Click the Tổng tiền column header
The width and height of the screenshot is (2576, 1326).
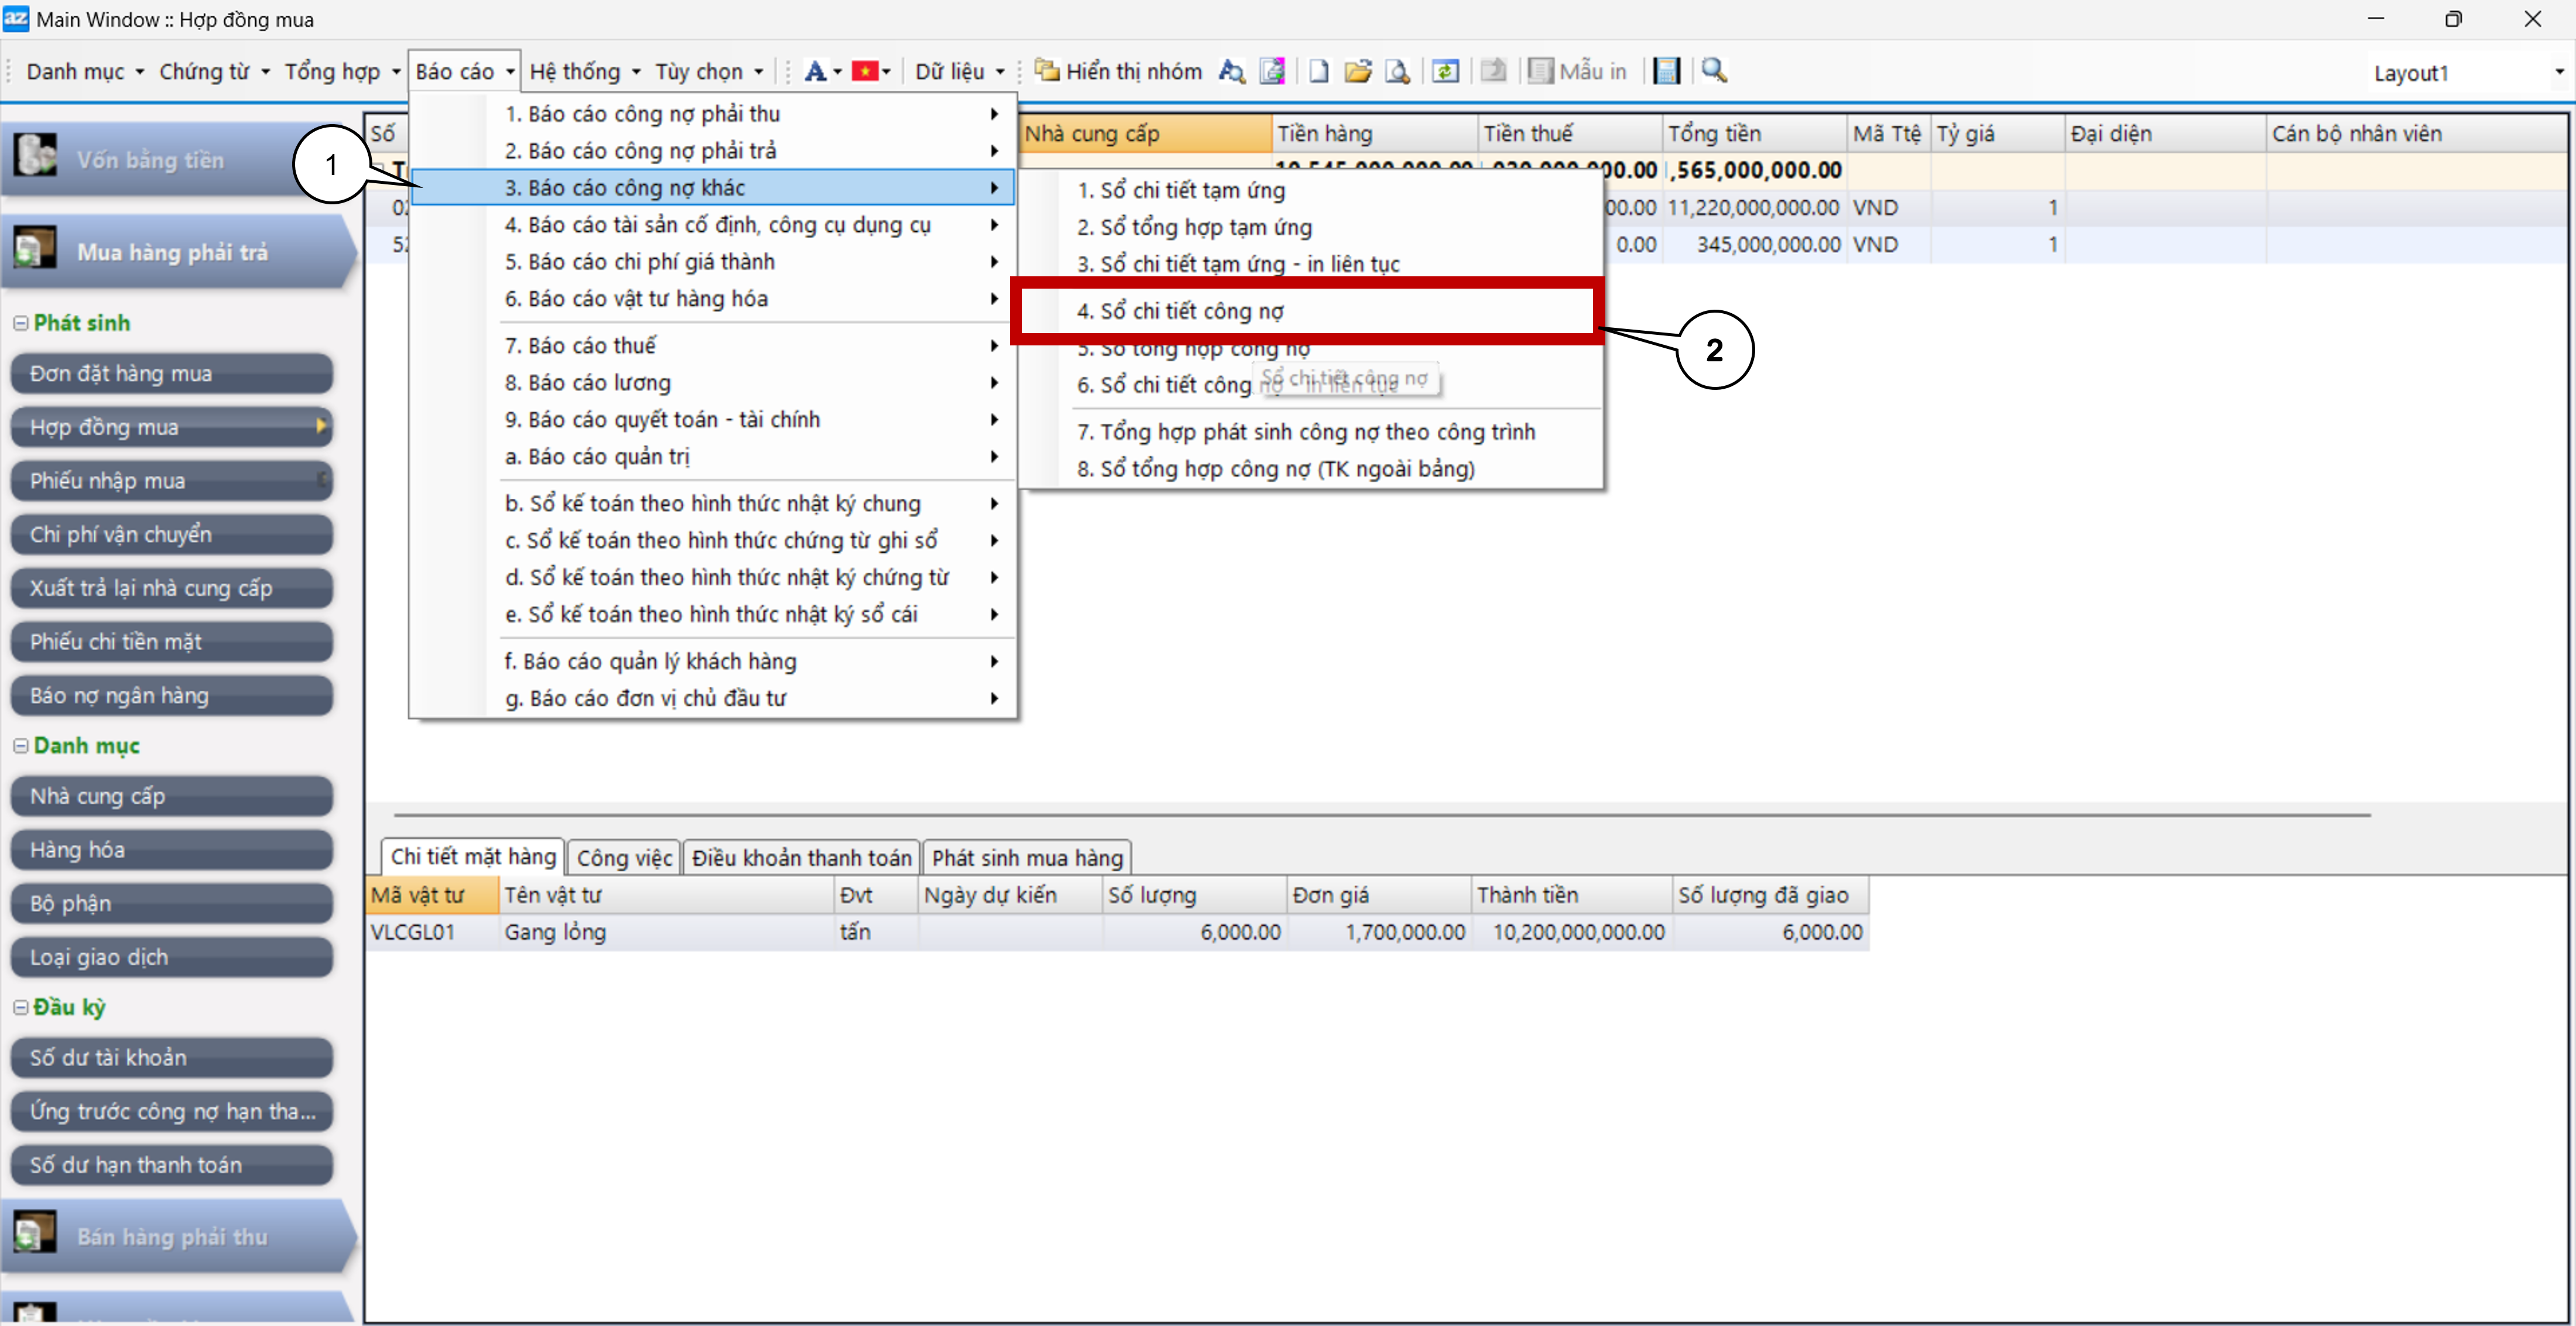pyautogui.click(x=1714, y=133)
